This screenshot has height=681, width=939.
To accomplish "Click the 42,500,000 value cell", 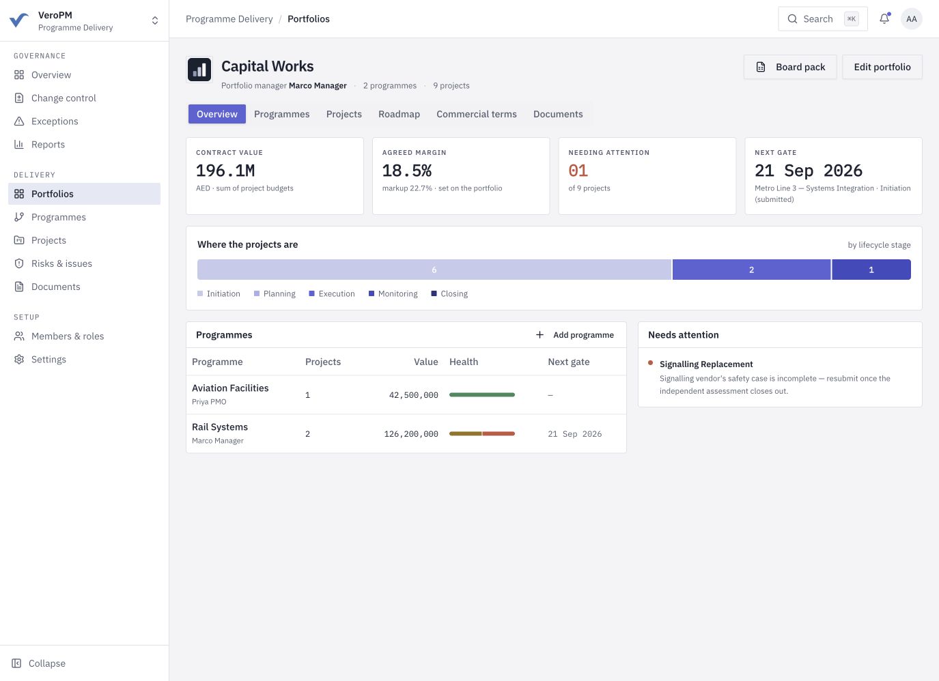I will tap(414, 395).
